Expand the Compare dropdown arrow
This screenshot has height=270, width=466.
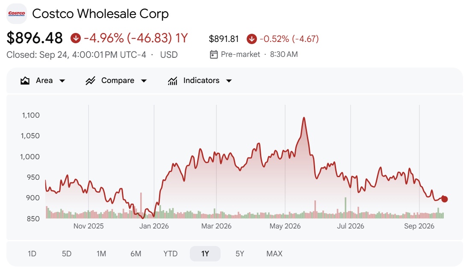click(144, 81)
